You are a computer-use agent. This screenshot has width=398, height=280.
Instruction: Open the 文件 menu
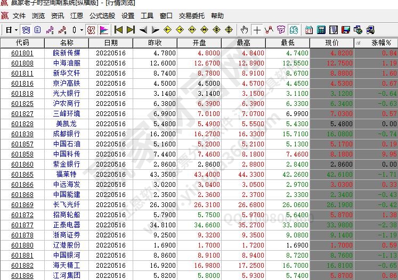pyautogui.click(x=19, y=16)
